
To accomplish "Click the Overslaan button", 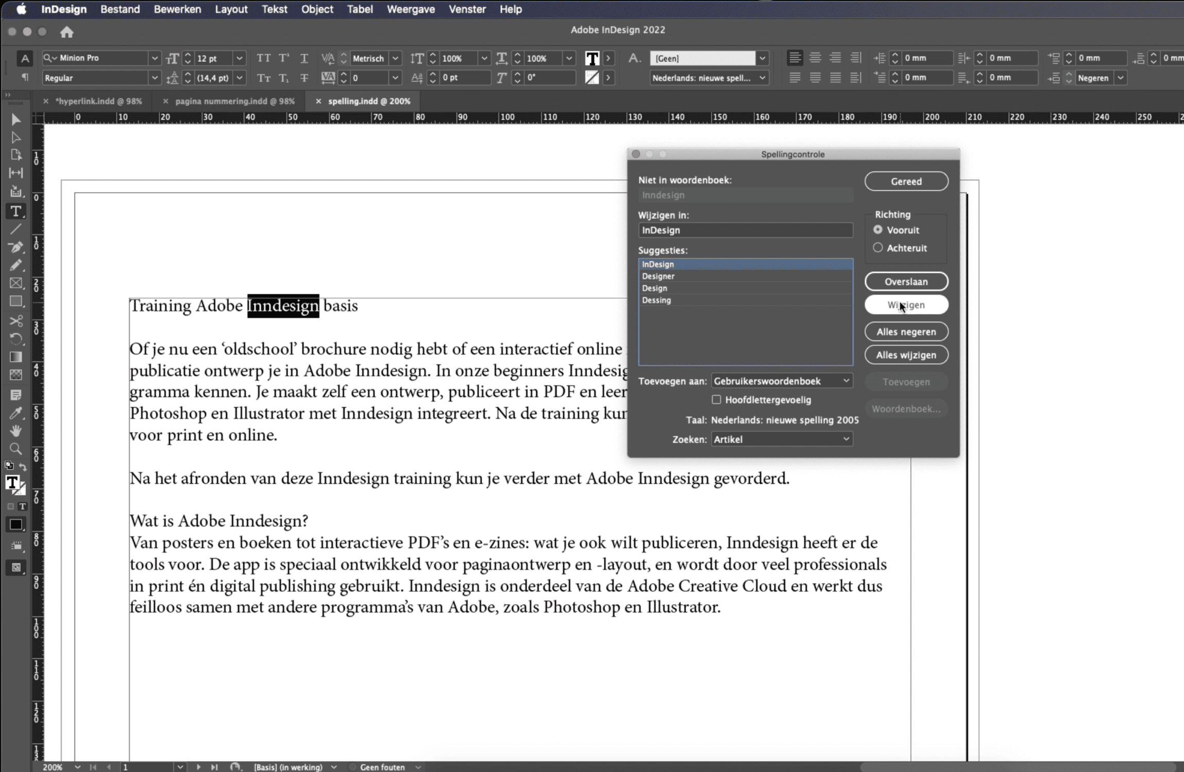I will coord(906,282).
